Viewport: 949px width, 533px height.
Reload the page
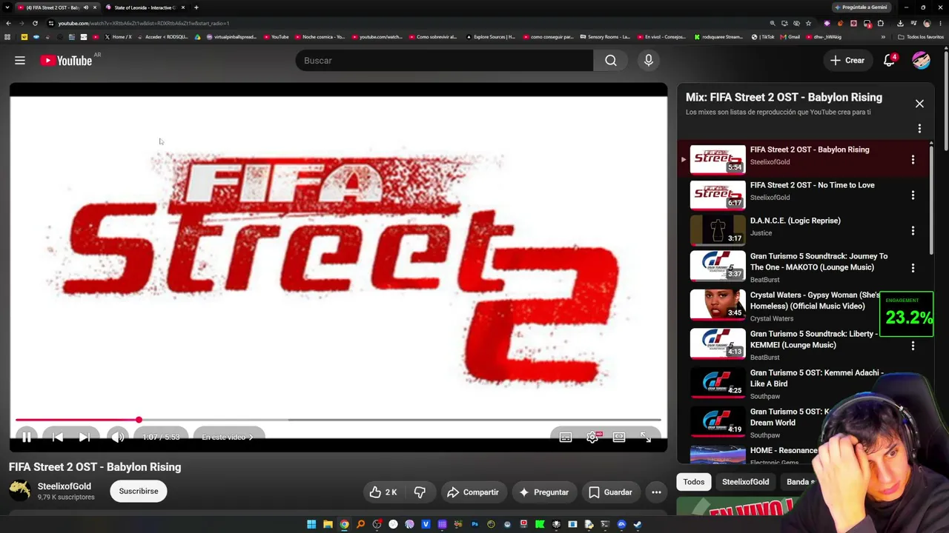pyautogui.click(x=35, y=23)
